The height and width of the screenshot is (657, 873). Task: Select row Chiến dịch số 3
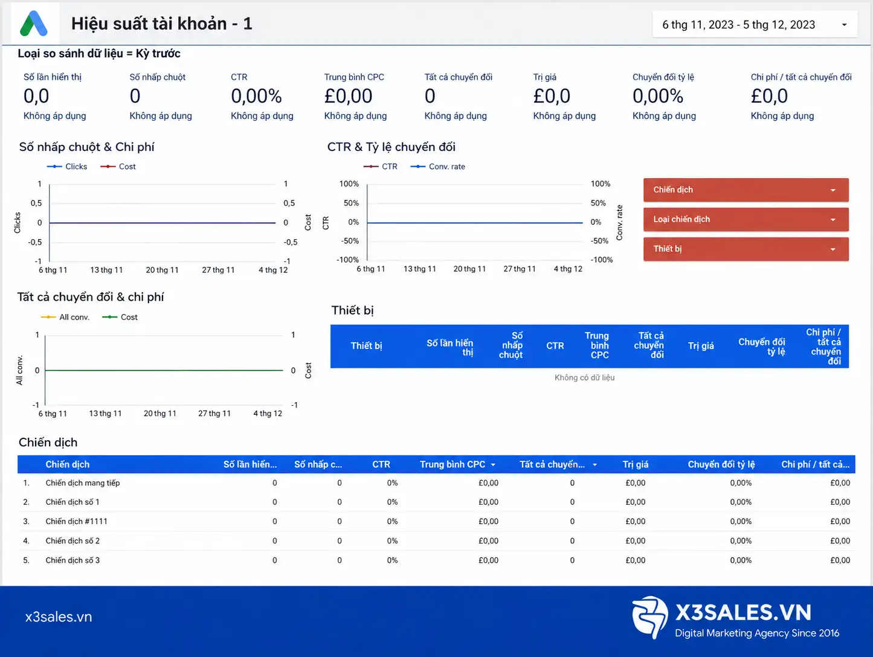(436, 560)
